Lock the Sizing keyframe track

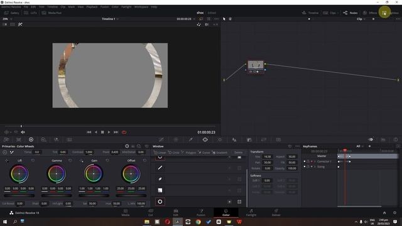click(308, 167)
